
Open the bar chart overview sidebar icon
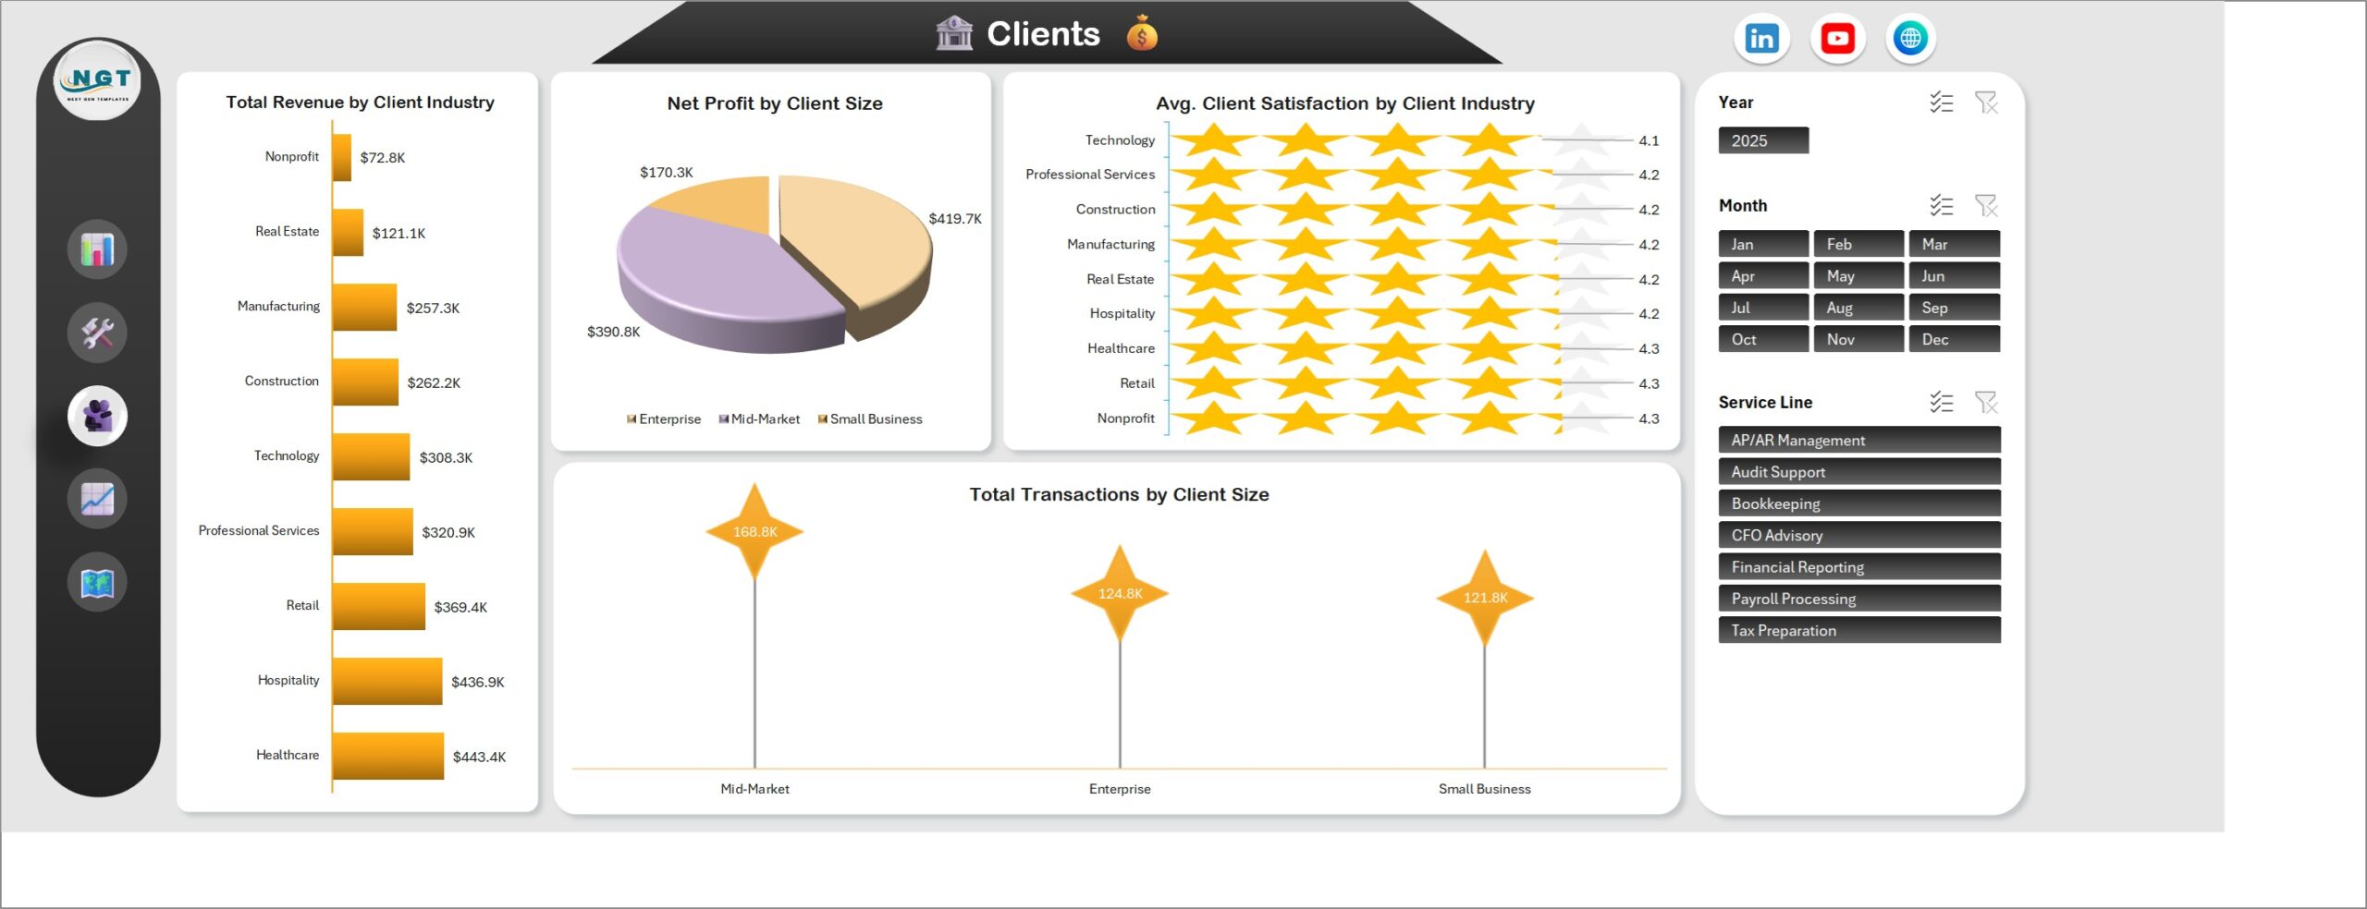(97, 249)
